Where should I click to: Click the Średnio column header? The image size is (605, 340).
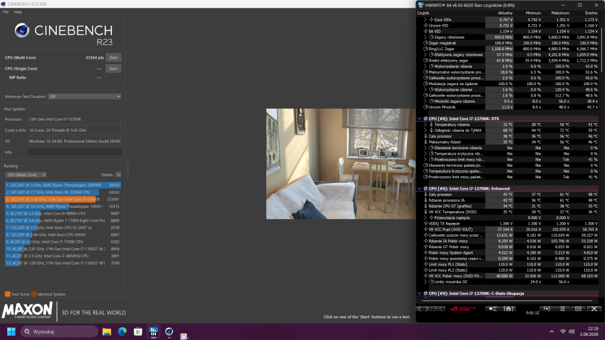[x=591, y=13]
